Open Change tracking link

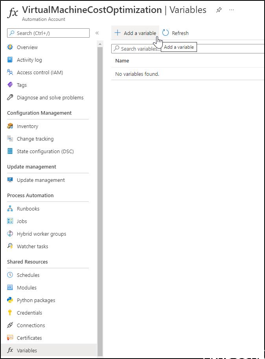coord(35,139)
